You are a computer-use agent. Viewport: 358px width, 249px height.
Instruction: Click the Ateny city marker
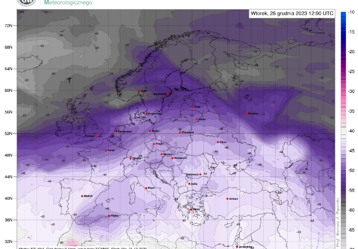coord(191,209)
